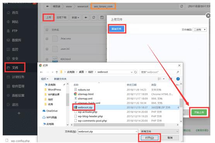Select the www path segment
215x143 pixels.
(69, 6)
